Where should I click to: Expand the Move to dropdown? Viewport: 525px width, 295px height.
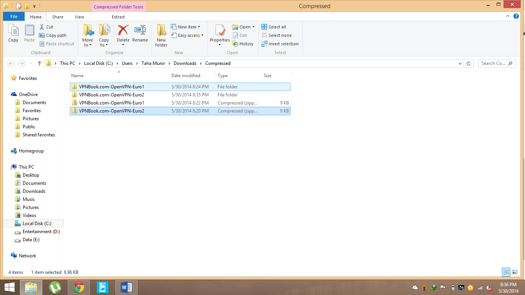tap(88, 45)
